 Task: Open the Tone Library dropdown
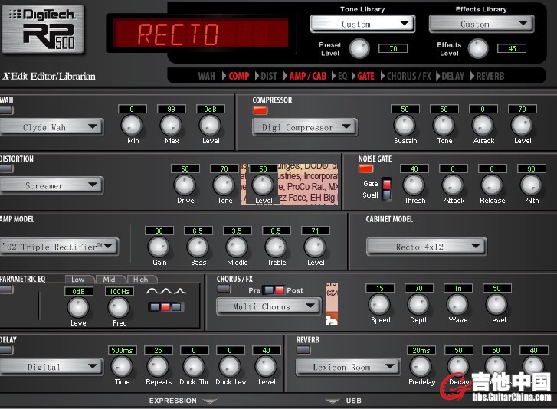pos(362,24)
